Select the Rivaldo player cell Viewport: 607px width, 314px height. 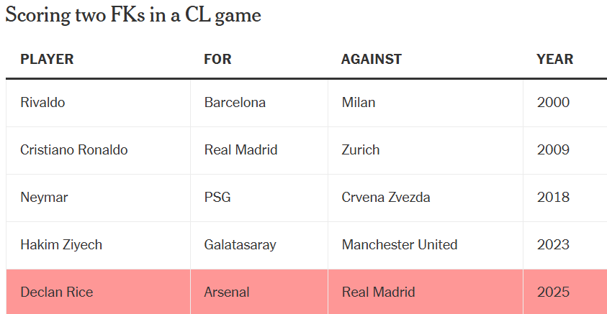pos(99,103)
